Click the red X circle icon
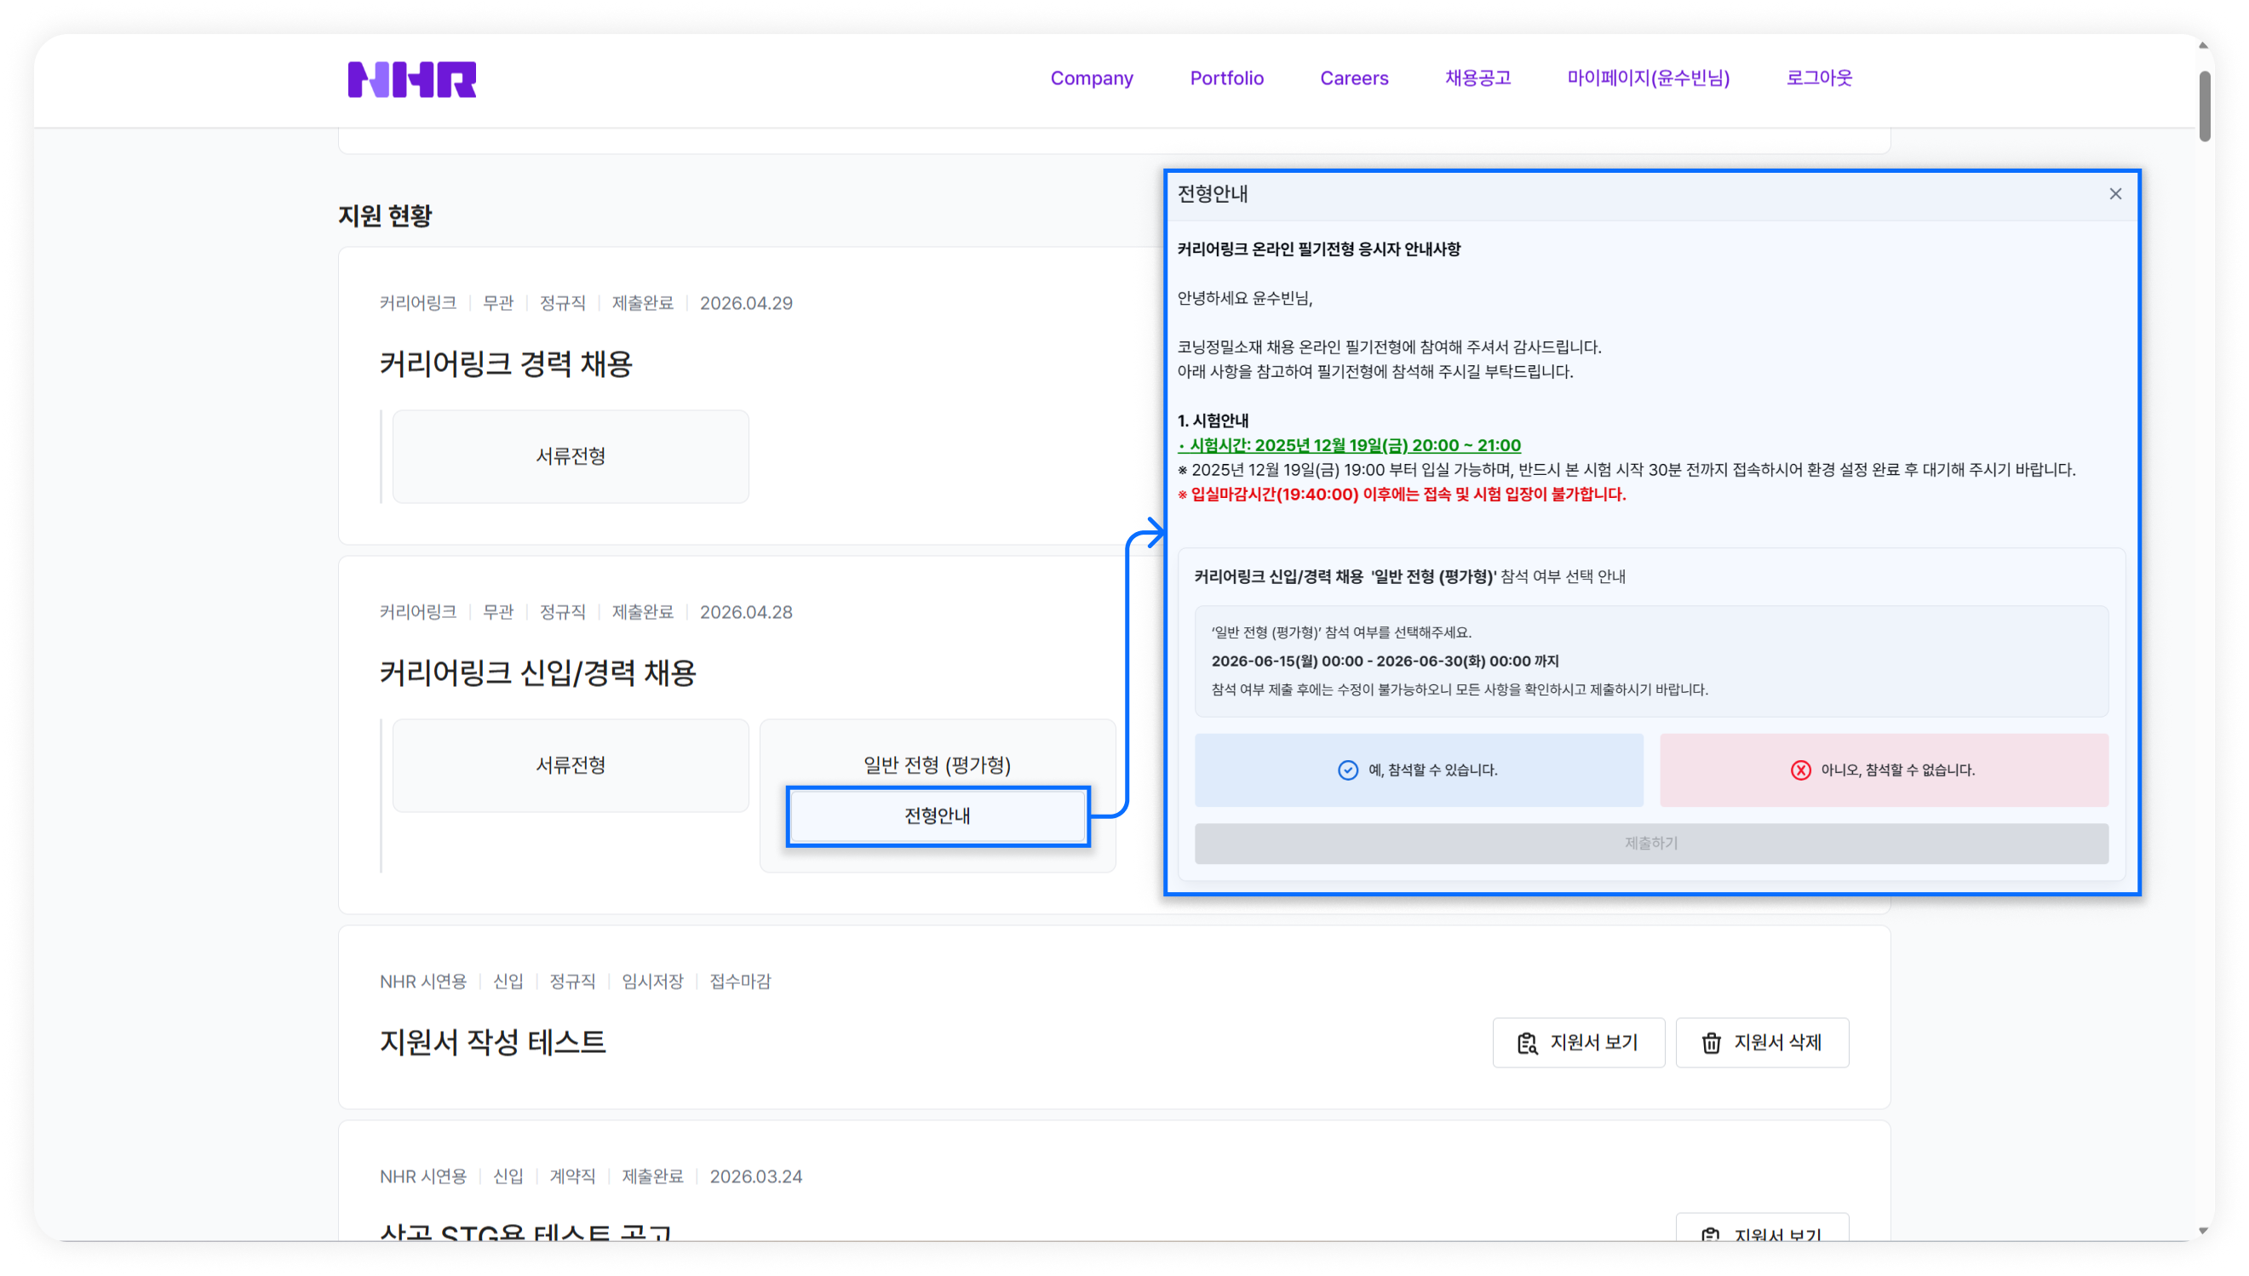This screenshot has height=1276, width=2249. 1800,770
